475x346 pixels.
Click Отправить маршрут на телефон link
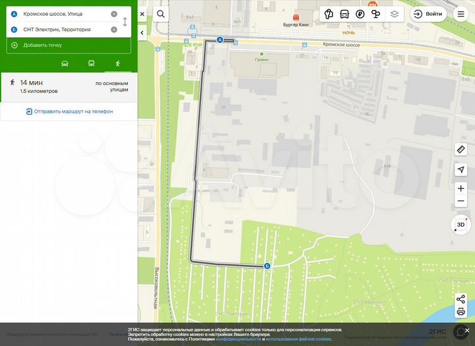69,111
